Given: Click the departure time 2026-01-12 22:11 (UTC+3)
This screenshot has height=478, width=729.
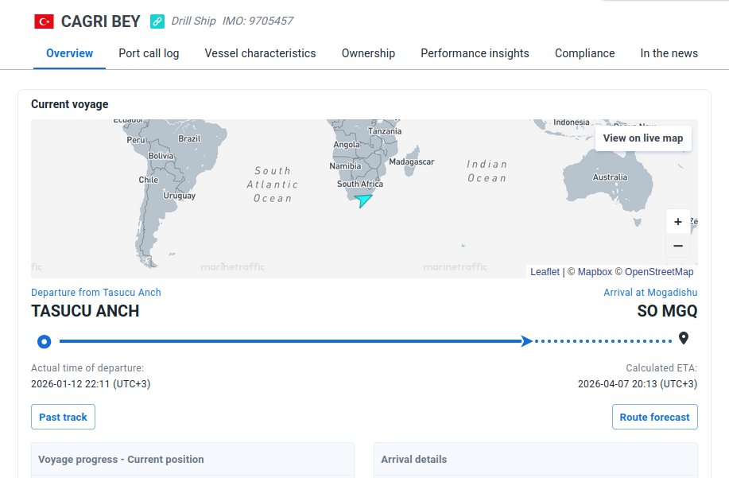Looking at the screenshot, I should (91, 384).
